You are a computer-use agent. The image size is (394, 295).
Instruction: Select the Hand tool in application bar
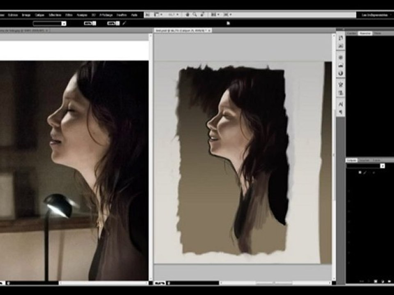click(x=188, y=15)
